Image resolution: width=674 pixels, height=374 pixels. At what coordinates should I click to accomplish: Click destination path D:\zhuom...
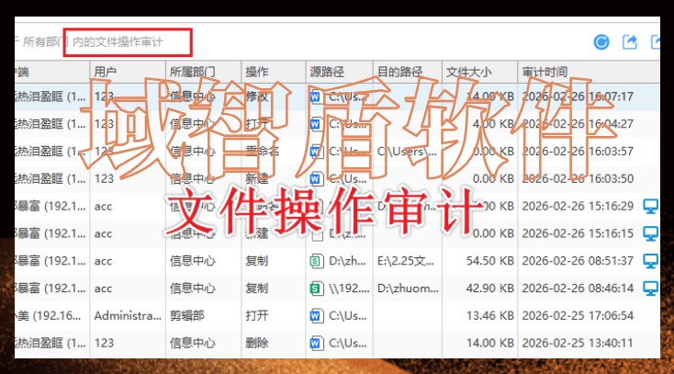coord(408,289)
